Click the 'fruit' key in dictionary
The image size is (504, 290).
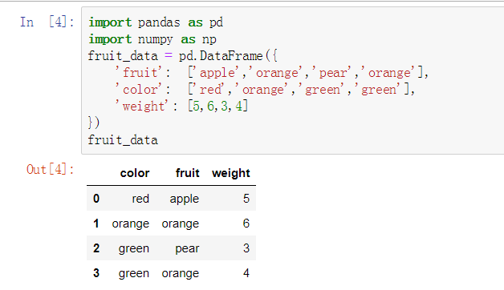139,73
